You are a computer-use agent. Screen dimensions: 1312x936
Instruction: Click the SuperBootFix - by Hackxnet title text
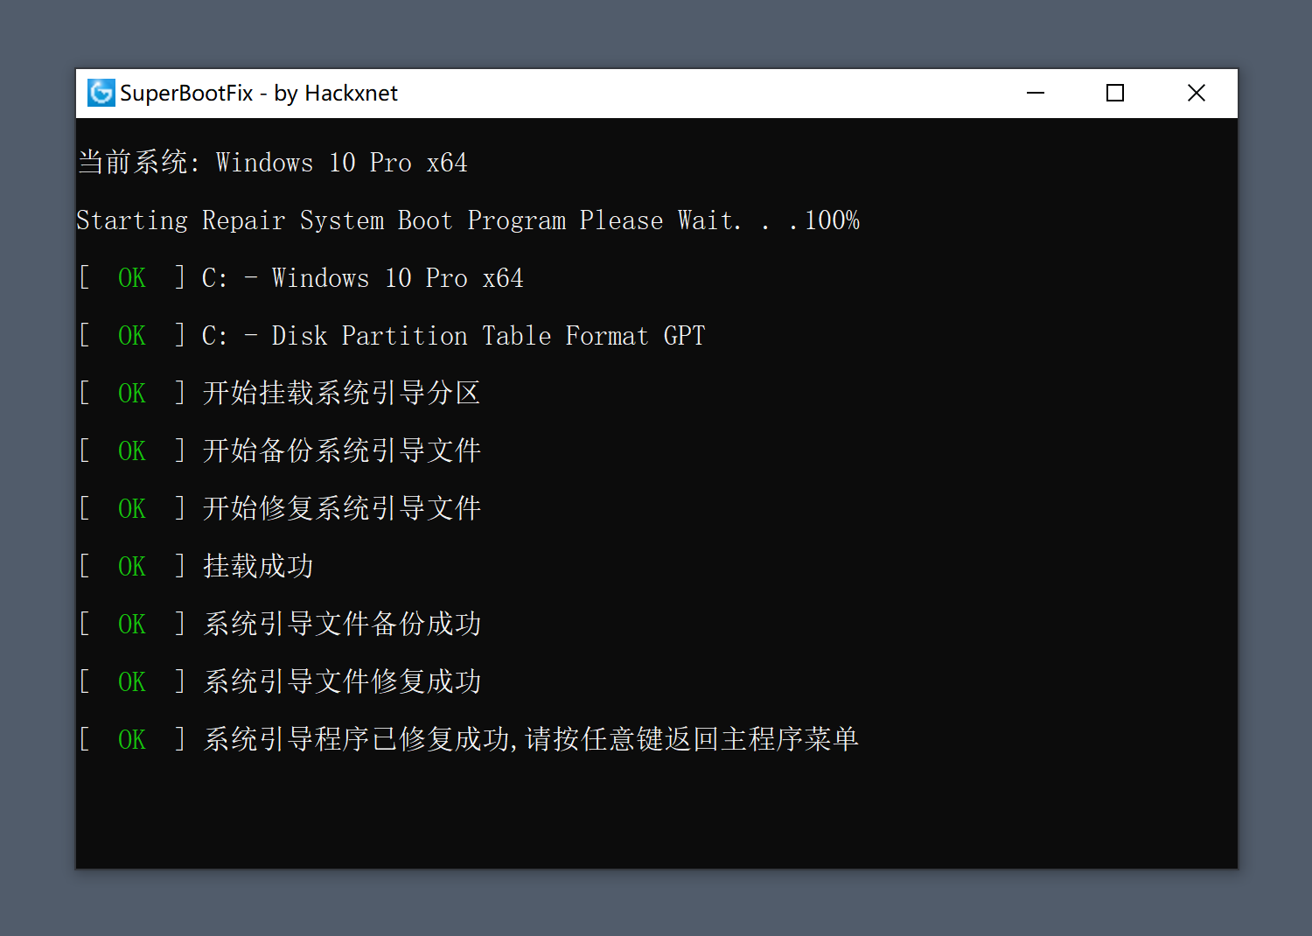pyautogui.click(x=260, y=93)
